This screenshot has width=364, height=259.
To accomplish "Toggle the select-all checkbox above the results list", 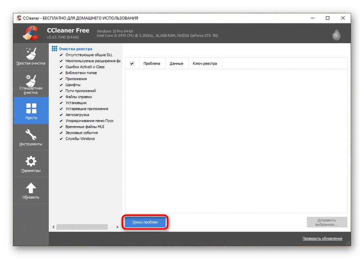I will (131, 63).
